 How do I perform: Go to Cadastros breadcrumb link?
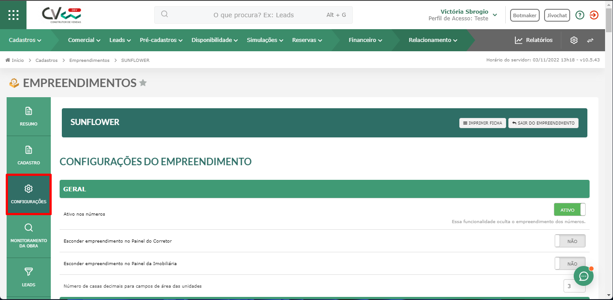46,60
